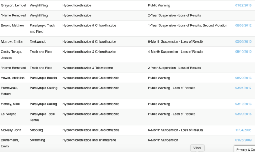Follow the 03/09/2016 date link

[243, 114]
